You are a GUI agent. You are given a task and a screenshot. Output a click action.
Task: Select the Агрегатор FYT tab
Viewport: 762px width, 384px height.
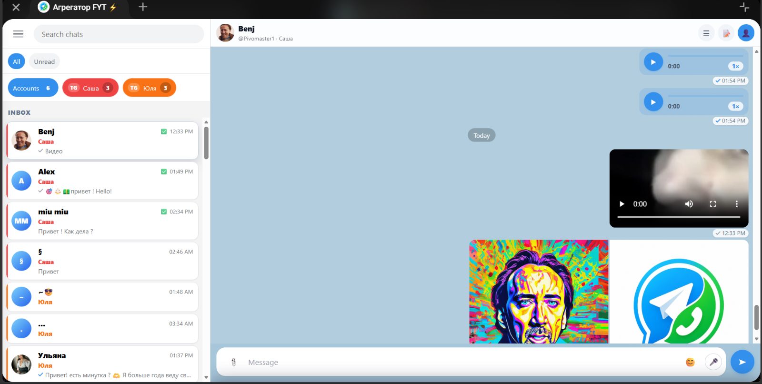[79, 7]
